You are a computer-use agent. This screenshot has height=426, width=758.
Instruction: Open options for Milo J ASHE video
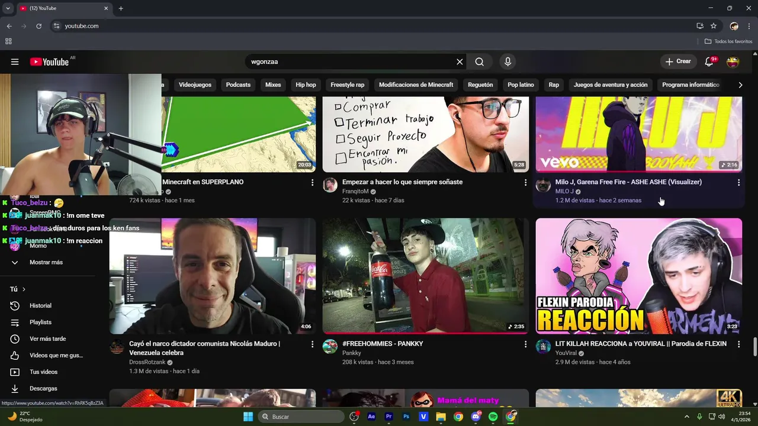tap(738, 183)
